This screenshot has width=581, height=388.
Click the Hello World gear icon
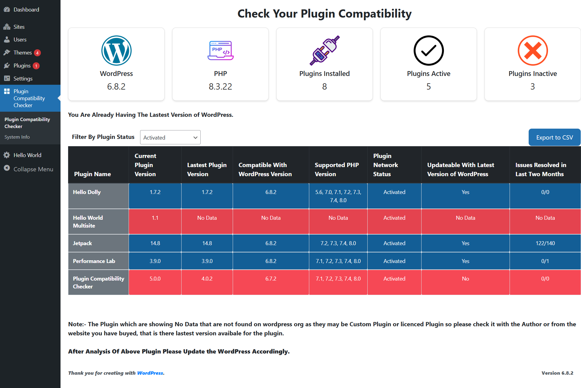[x=7, y=155]
